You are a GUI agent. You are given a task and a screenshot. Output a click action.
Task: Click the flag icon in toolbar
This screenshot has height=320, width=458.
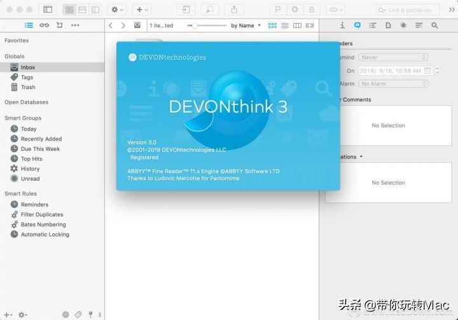tap(277, 10)
